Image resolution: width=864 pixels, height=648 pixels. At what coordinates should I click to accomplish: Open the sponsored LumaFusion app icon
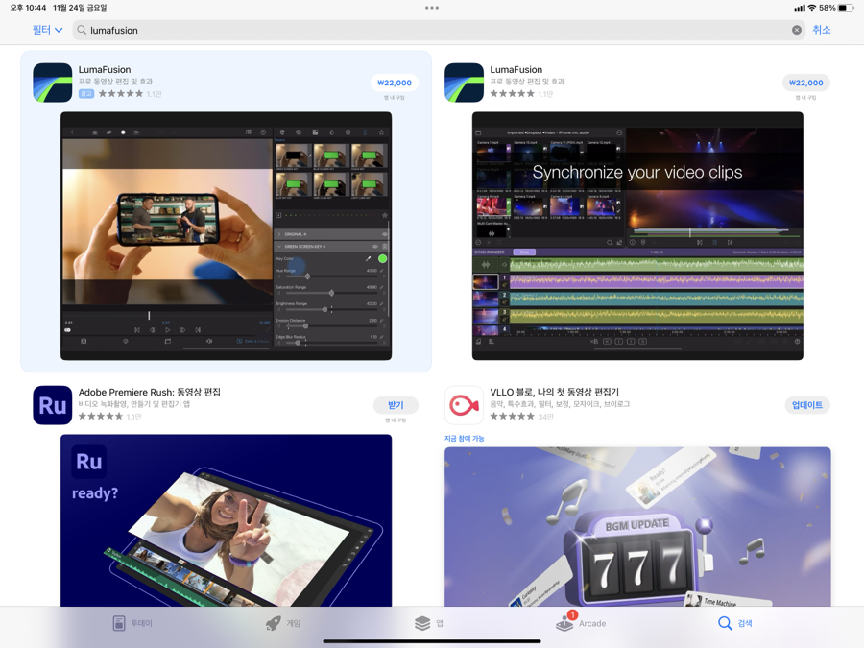(x=53, y=83)
